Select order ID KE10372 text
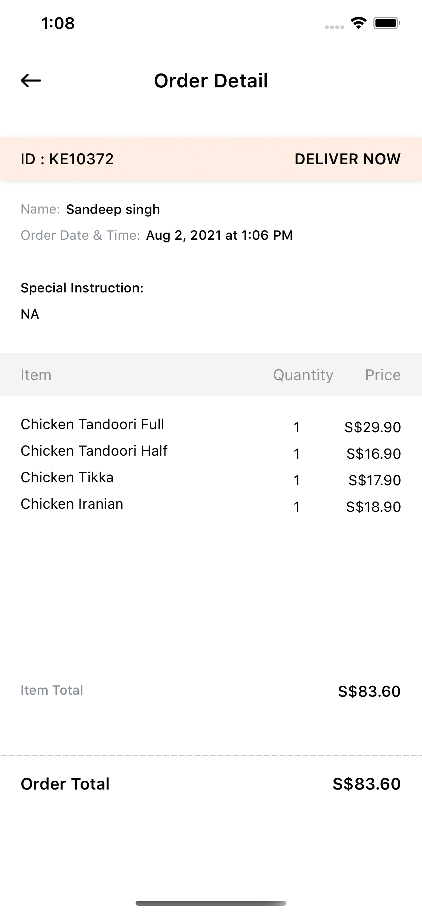This screenshot has height=914, width=422. click(x=67, y=159)
